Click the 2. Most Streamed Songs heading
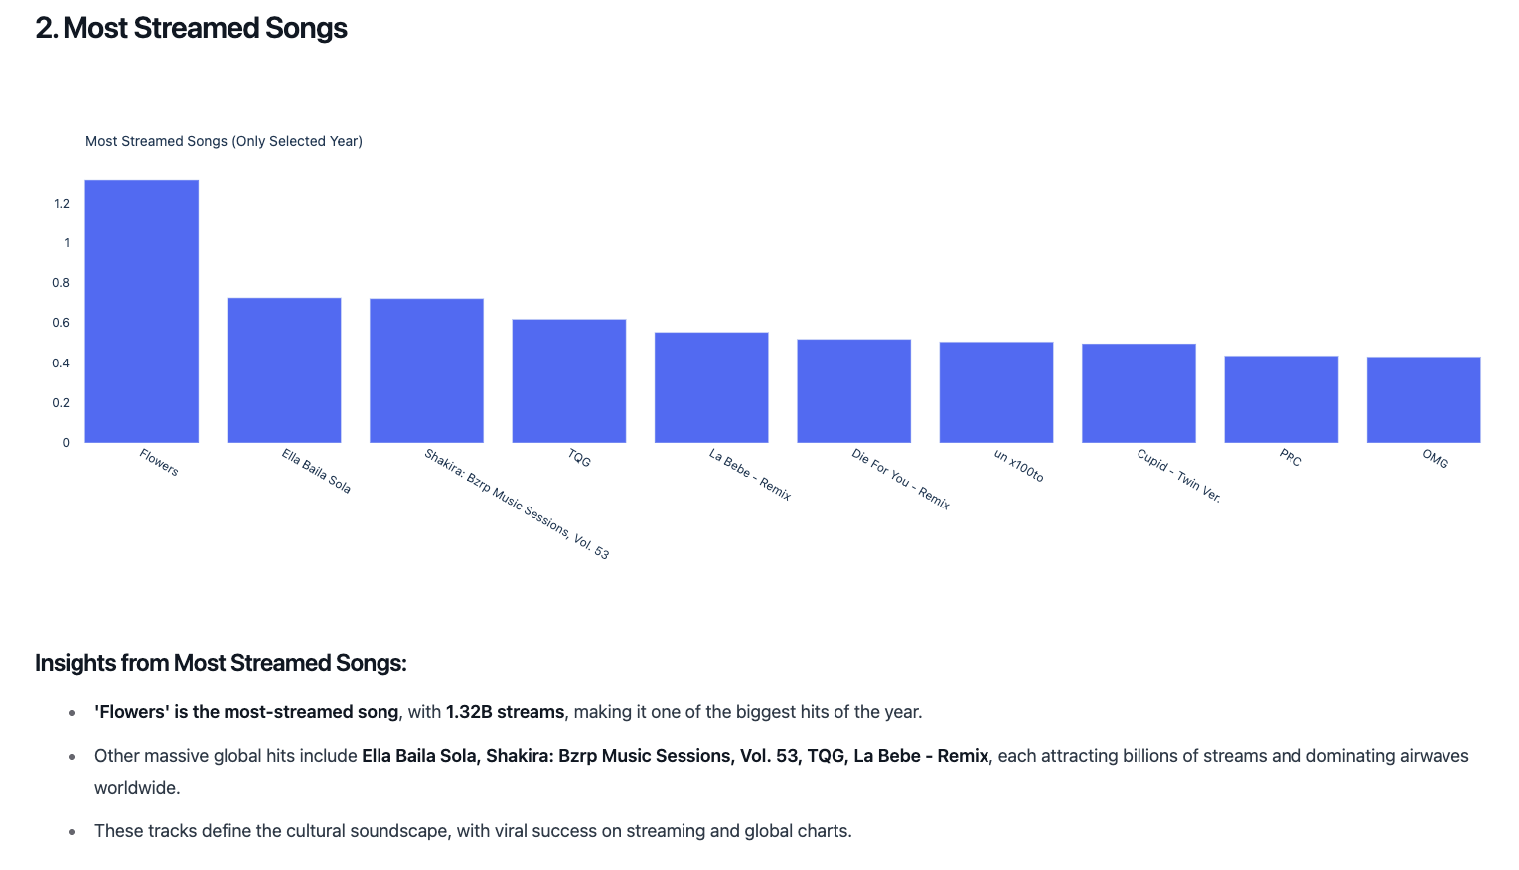The width and height of the screenshot is (1519, 870). click(x=191, y=28)
